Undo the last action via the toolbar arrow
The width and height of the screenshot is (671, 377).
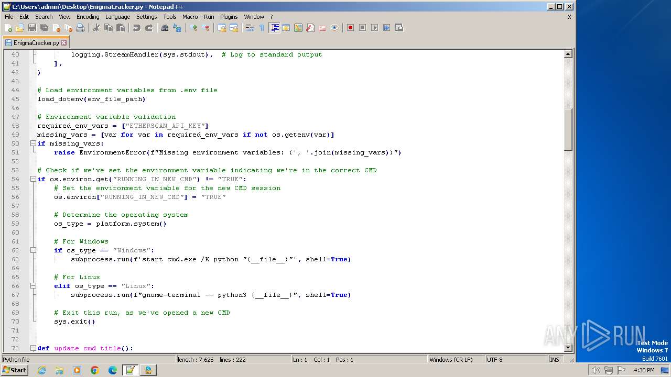(137, 28)
